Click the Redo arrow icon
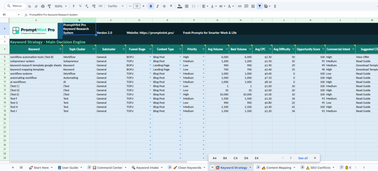Image resolution: width=378 pixels, height=171 pixels. [36, 6]
